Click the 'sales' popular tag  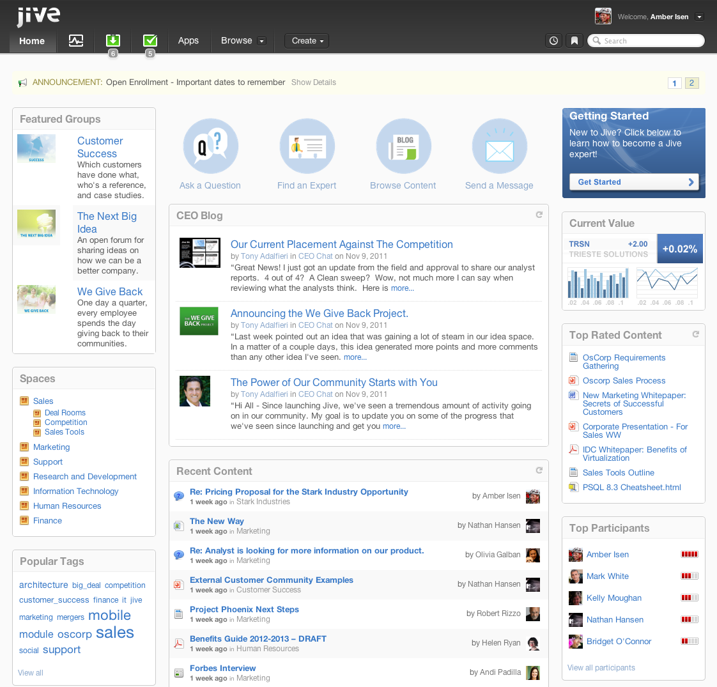coord(115,633)
